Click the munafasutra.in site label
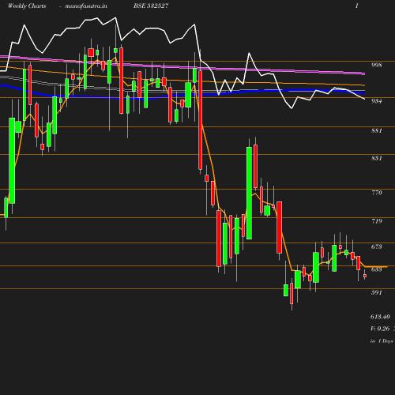Viewport: 395px width, 395px height. (x=86, y=6)
